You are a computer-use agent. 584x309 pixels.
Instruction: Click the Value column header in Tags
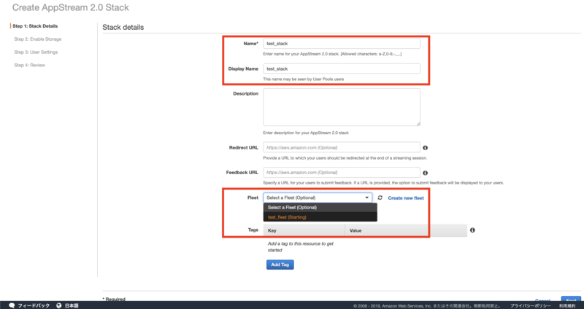406,230
